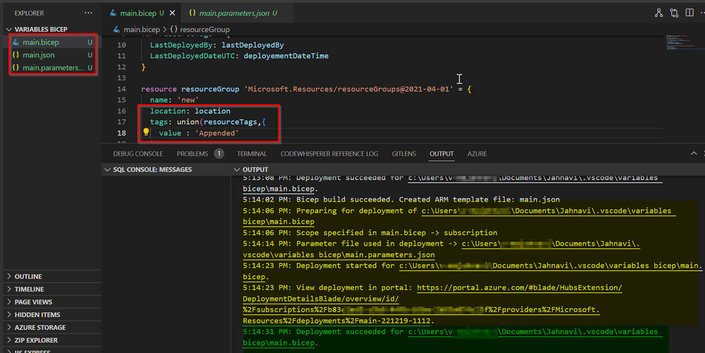Viewport: 705px width, 353px height.
Task: Click deployementDateTime value on line 11
Action: pyautogui.click(x=286, y=56)
